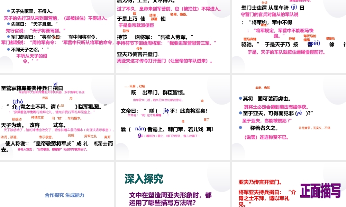Screen dimensions: 346x207
Task: Select the line “将军约，军中不得
Action: pos(267,22)
